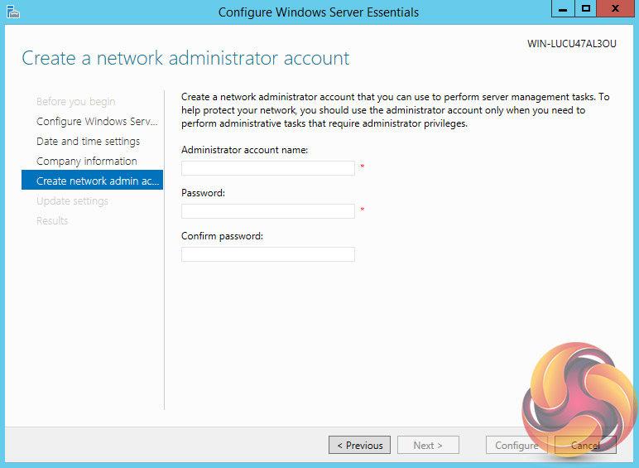Screen dimensions: 639x468
Task: Click into the Password field
Action: 268,211
